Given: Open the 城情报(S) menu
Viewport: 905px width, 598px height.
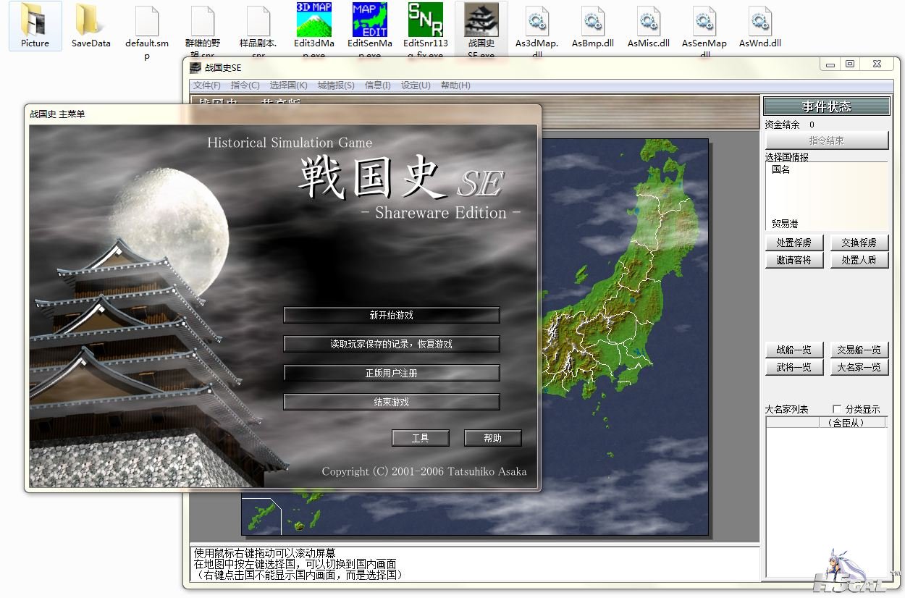Looking at the screenshot, I should [336, 85].
